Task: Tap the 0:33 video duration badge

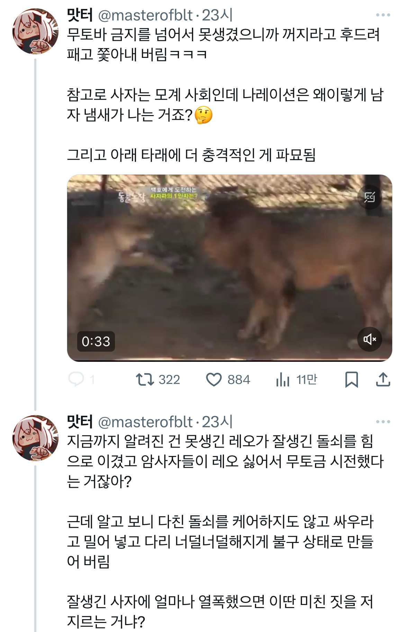Action: click(96, 341)
